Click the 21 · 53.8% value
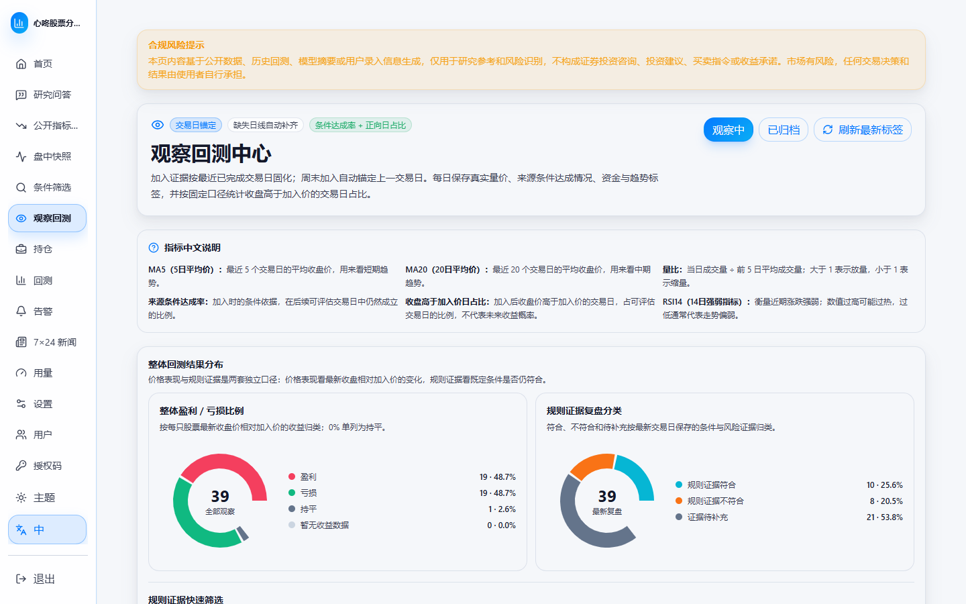 (884, 517)
